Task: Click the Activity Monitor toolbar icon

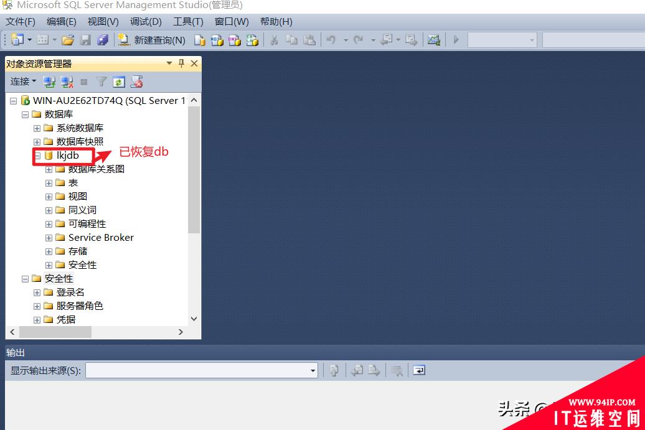Action: (x=433, y=40)
